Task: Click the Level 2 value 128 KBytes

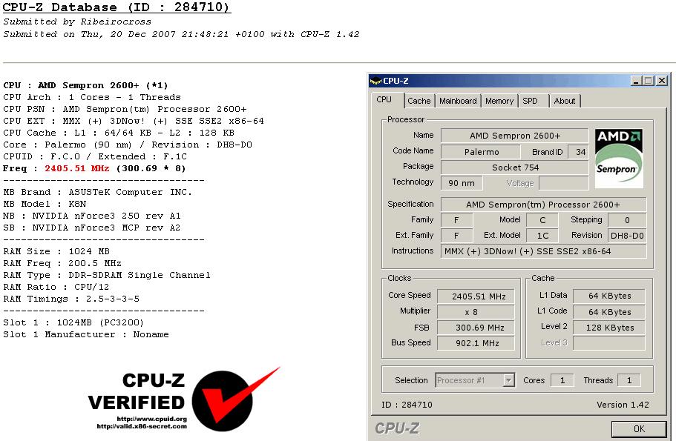Action: click(609, 328)
